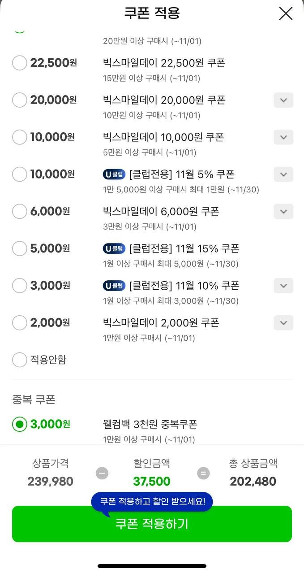The width and height of the screenshot is (304, 574).
Task: Select the 20,000원 빅스마일데이 coupon radio
Action: pyautogui.click(x=20, y=100)
